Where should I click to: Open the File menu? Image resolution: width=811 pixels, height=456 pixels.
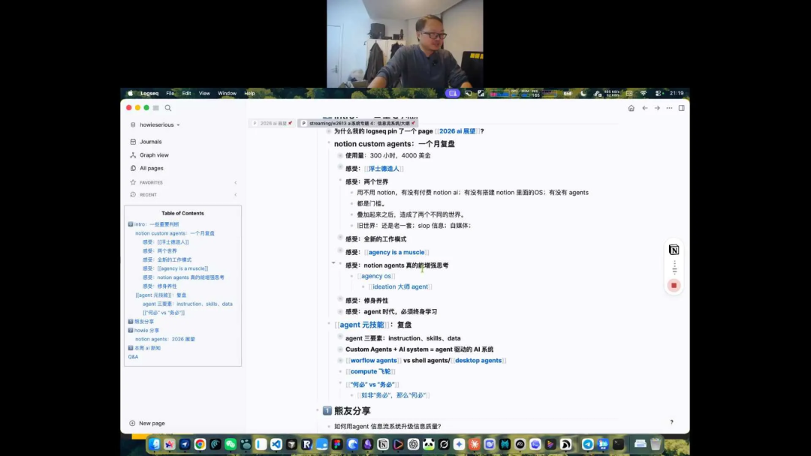pos(170,94)
